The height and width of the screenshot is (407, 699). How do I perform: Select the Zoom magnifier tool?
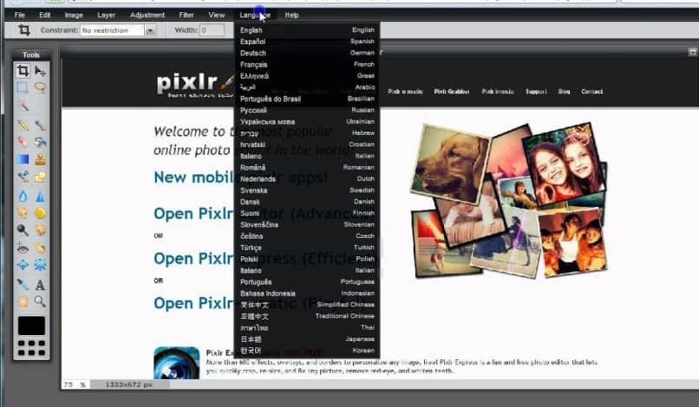(40, 301)
